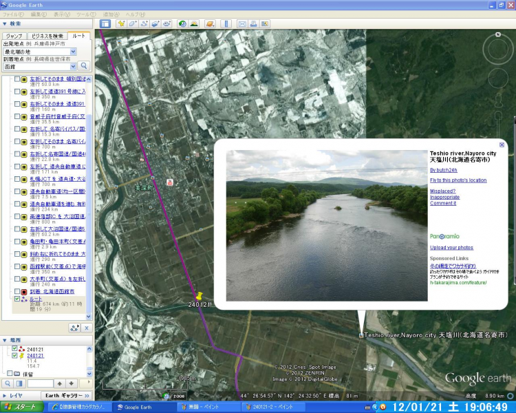Check the 札幌JCT step checkbox
The image size is (516, 413).
[x=17, y=179]
